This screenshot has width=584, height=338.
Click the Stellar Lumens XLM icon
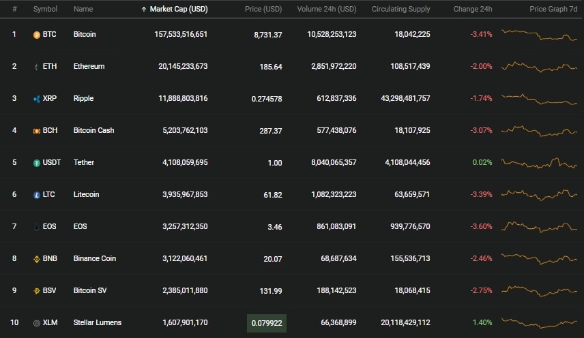(37, 323)
